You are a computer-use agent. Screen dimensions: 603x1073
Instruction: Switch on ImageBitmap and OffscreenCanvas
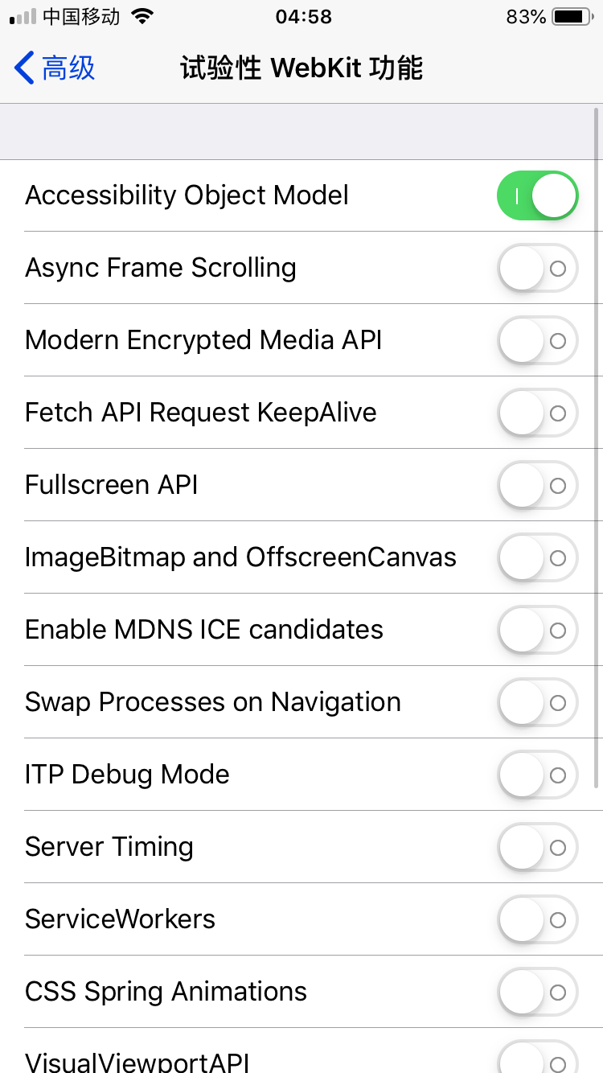[x=537, y=557]
